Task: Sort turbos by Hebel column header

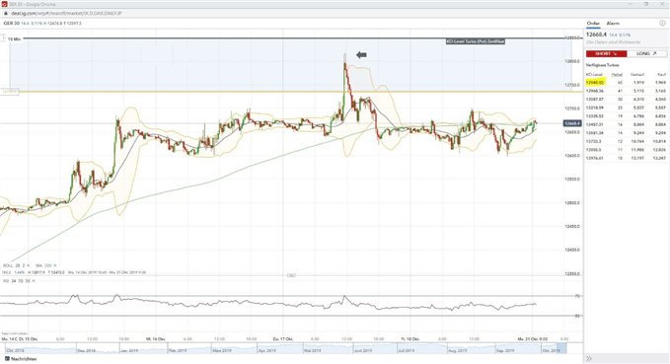Action: [x=617, y=74]
